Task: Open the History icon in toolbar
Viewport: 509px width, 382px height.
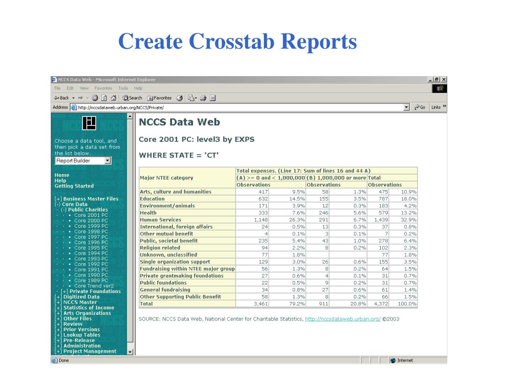Action: (179, 98)
